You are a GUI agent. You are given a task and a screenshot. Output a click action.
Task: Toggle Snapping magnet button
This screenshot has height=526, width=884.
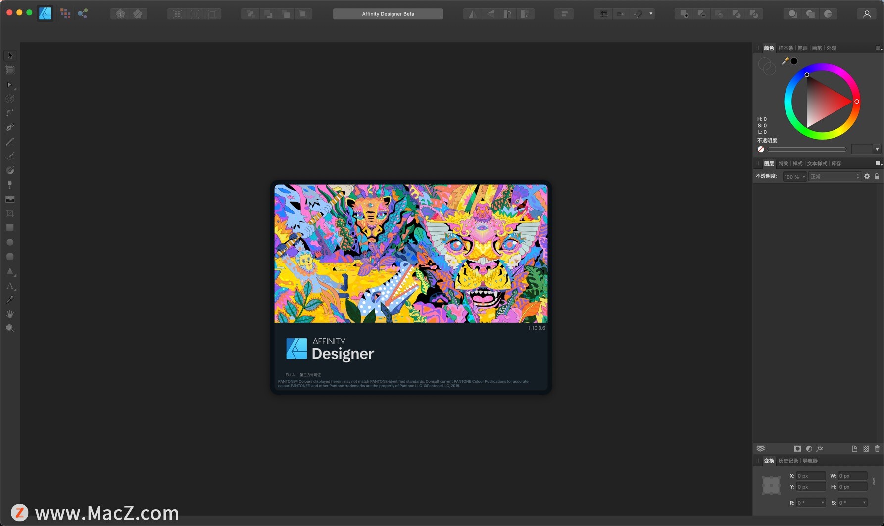638,14
